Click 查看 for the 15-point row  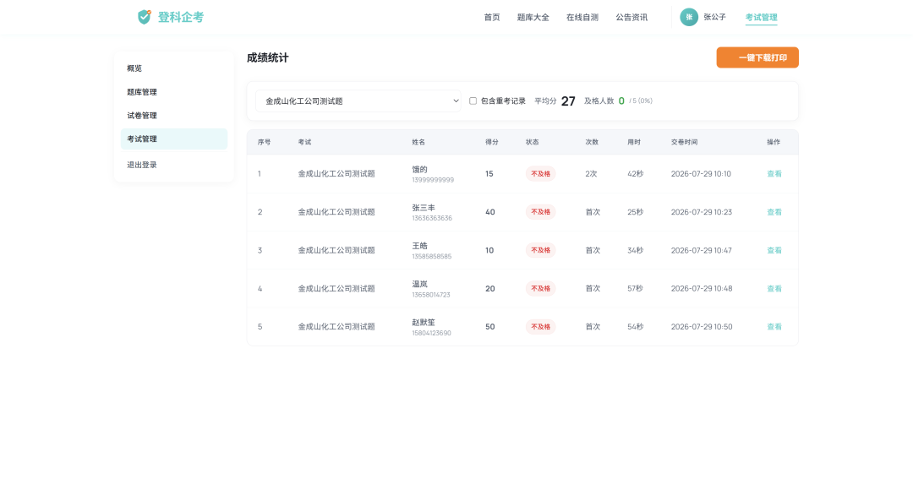774,173
